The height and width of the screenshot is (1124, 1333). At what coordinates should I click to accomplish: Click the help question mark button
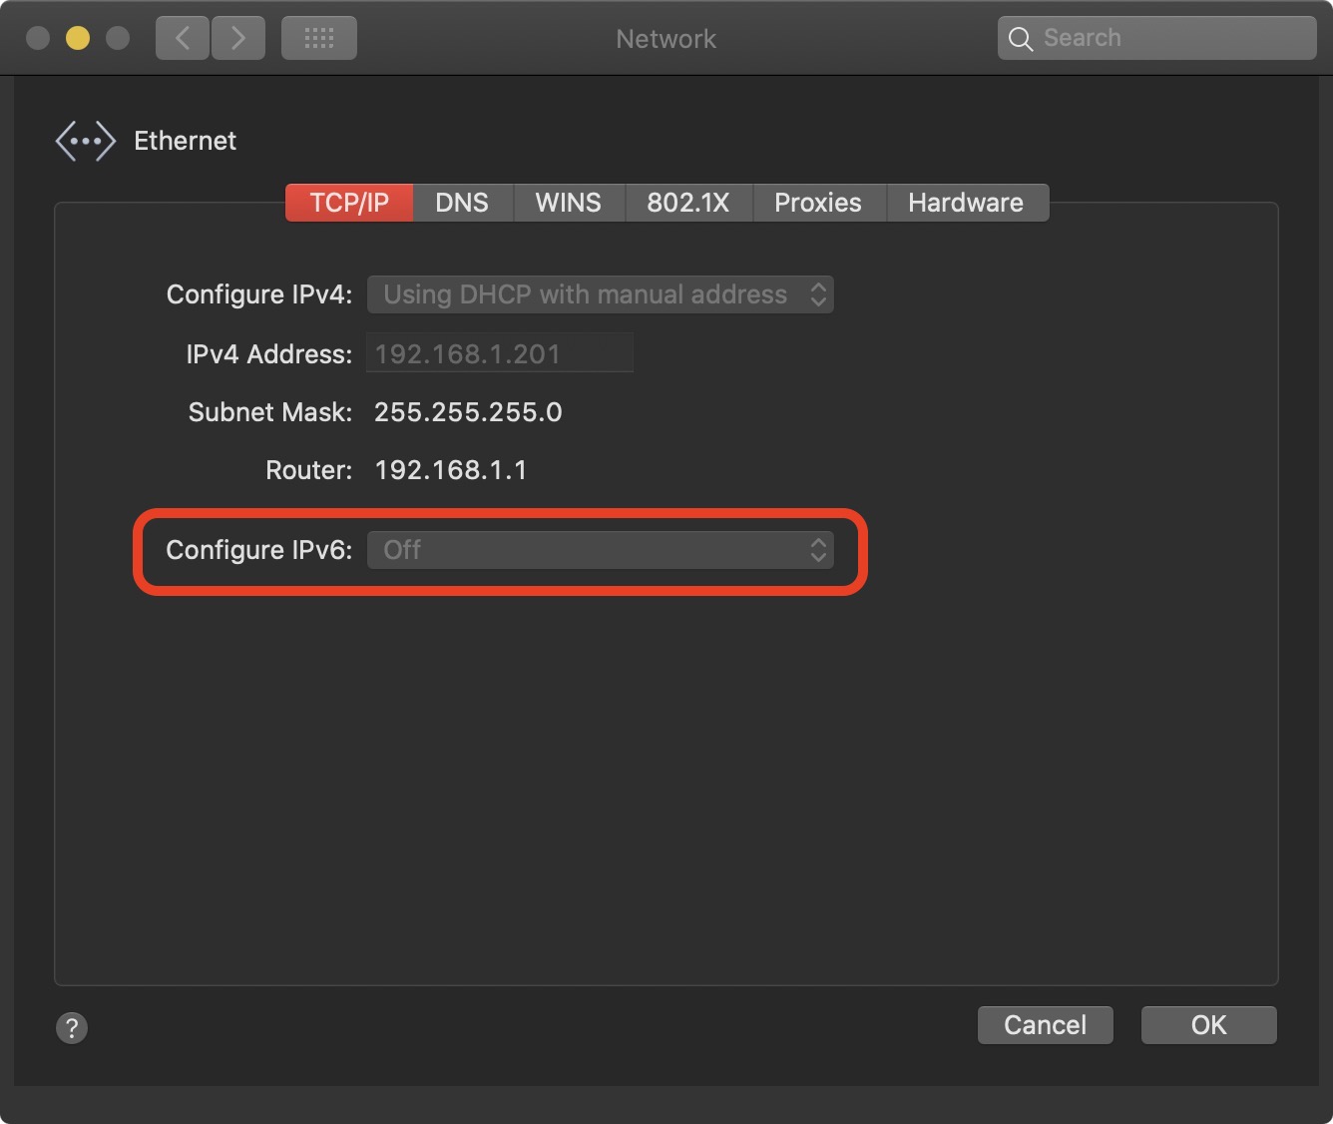pyautogui.click(x=72, y=1027)
